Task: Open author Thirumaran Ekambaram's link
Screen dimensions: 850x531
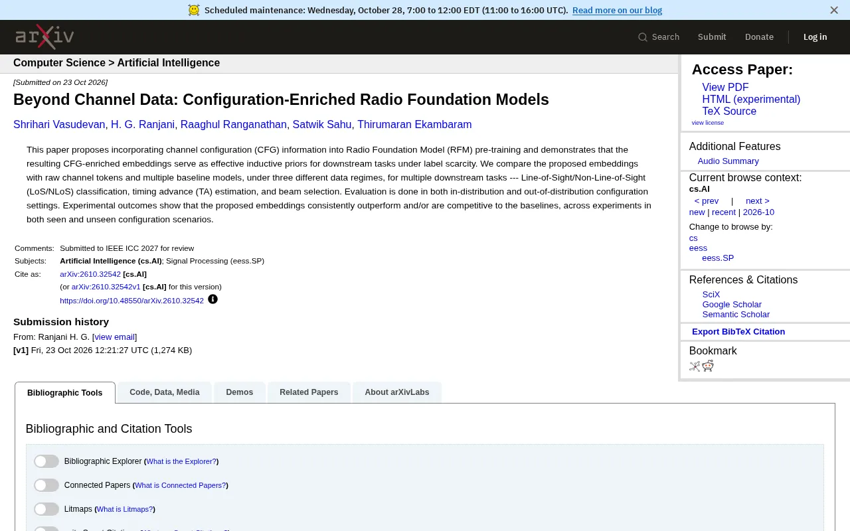Action: coord(414,125)
